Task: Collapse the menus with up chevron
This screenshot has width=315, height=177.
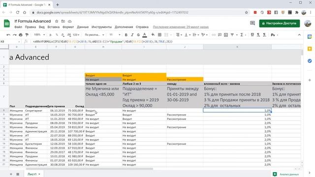Action: pos(299,35)
